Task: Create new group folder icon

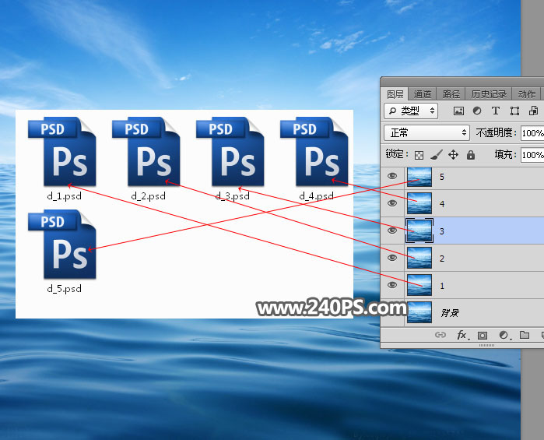Action: point(525,335)
